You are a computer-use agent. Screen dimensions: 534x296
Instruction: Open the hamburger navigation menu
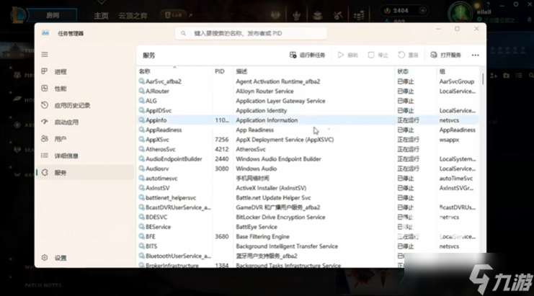point(45,55)
